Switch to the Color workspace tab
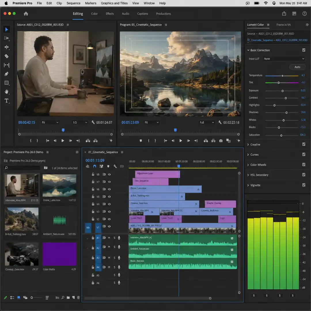Viewport: 311px width, 311px height. (94, 14)
